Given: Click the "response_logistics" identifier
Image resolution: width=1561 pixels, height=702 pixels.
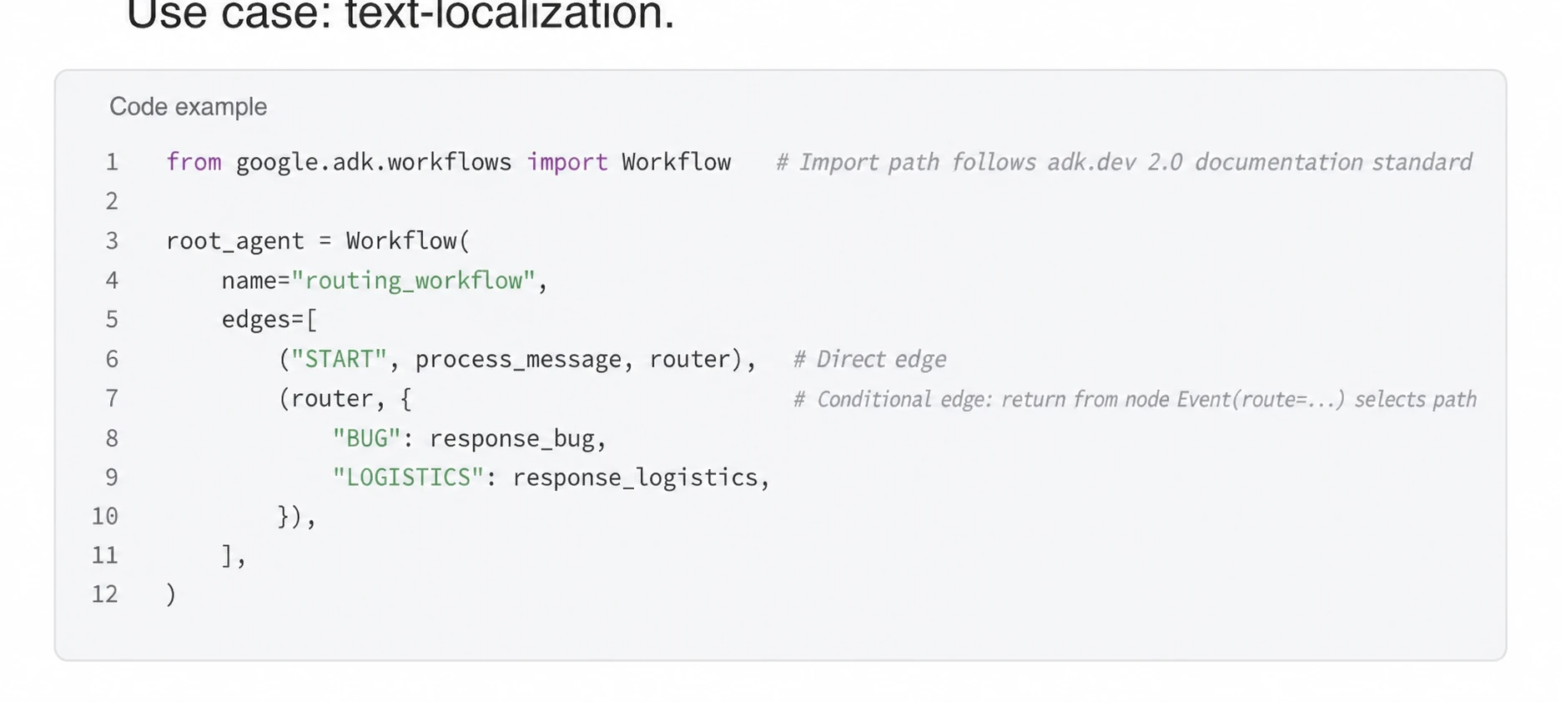Looking at the screenshot, I should [x=635, y=477].
